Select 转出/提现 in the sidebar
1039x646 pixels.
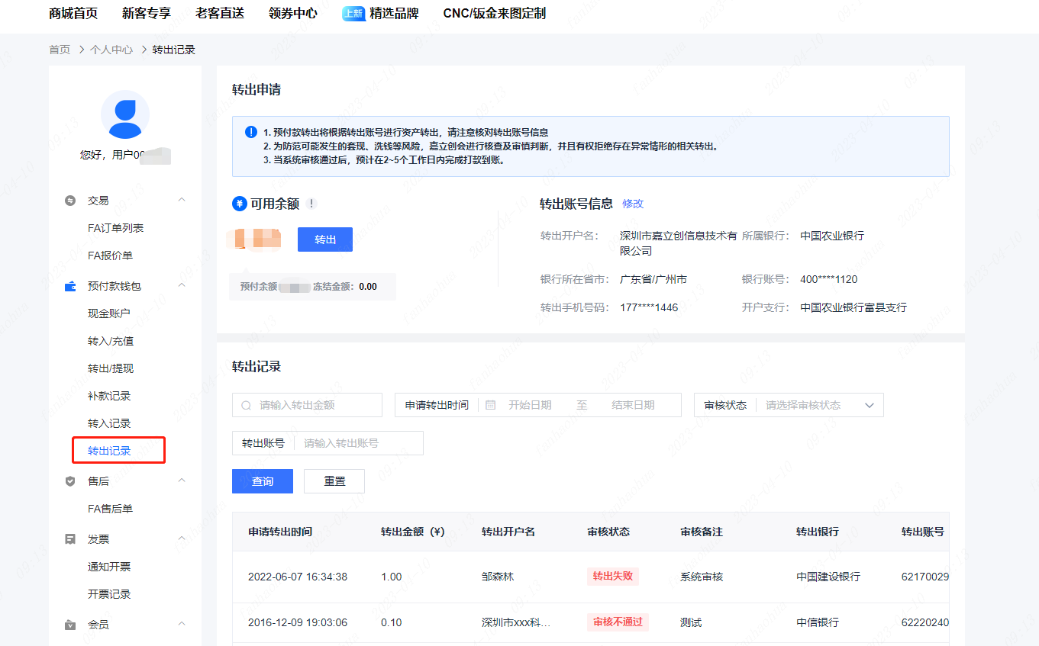tap(111, 368)
